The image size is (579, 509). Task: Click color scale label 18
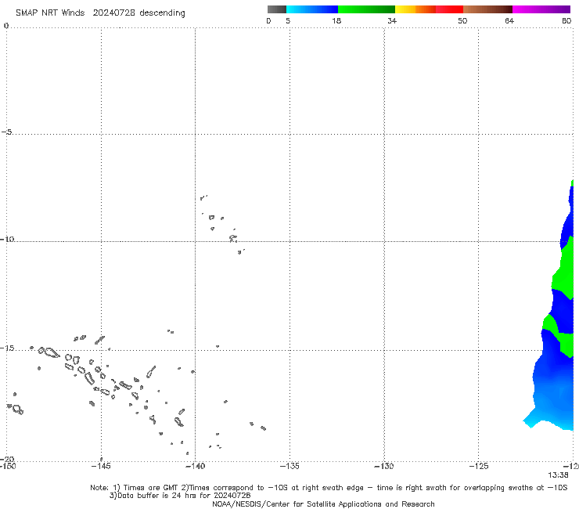[x=336, y=20]
